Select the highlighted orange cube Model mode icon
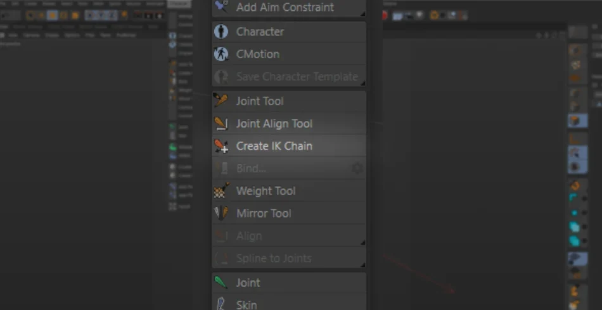 [x=577, y=121]
